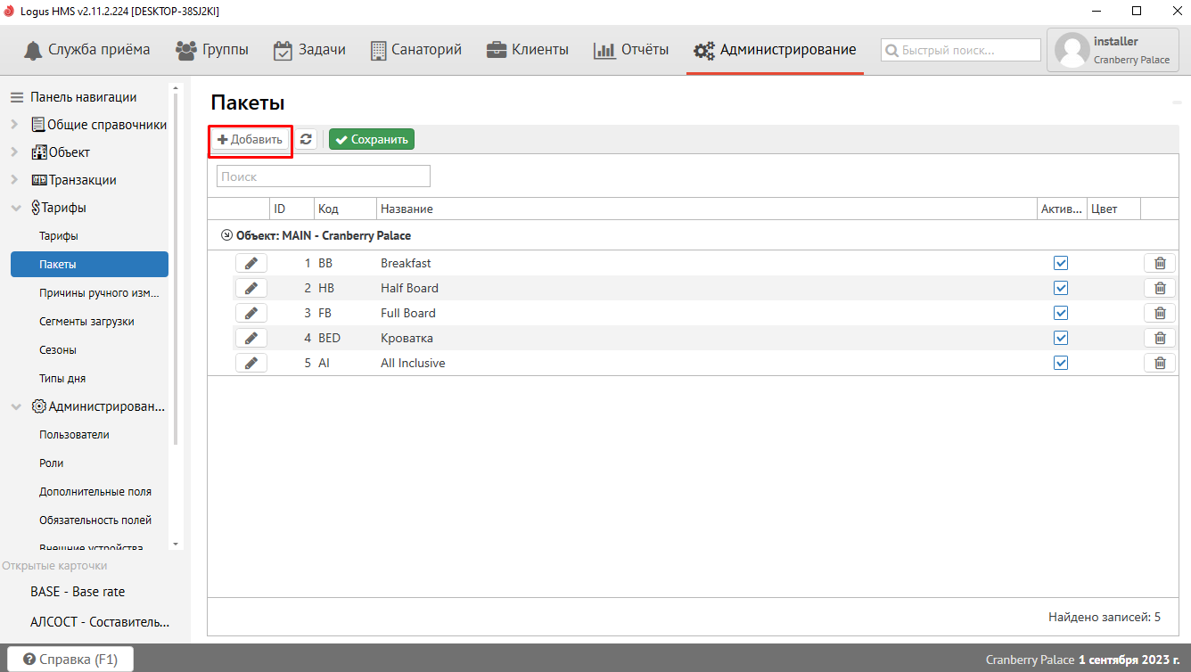
Task: Refresh the packages list
Action: 306,139
